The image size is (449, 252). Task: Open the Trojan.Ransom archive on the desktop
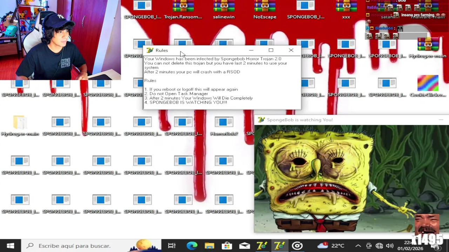pyautogui.click(x=183, y=10)
